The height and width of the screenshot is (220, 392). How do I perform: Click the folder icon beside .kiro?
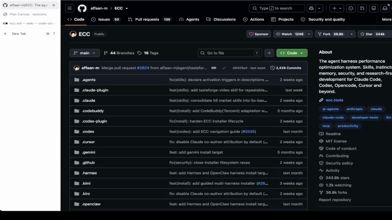pyautogui.click(x=77, y=194)
